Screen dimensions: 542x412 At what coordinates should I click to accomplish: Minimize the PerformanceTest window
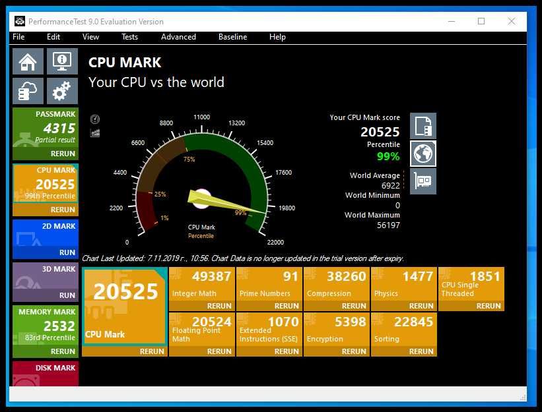point(452,21)
